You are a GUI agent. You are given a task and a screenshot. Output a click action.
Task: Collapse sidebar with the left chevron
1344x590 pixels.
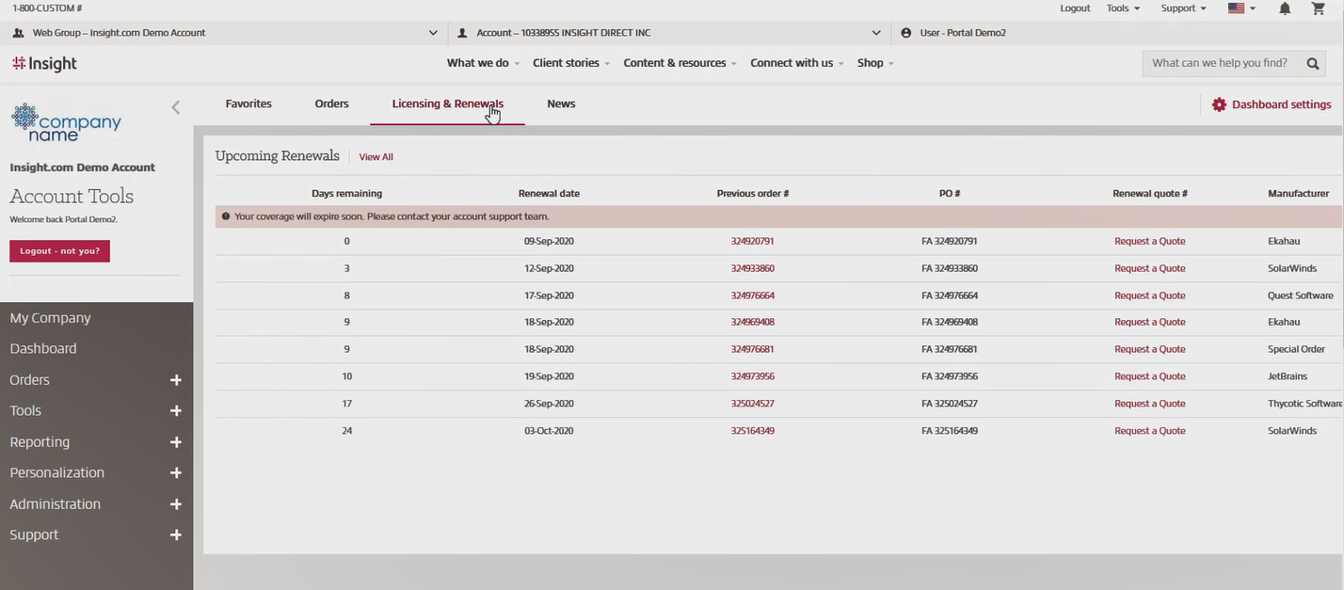175,107
